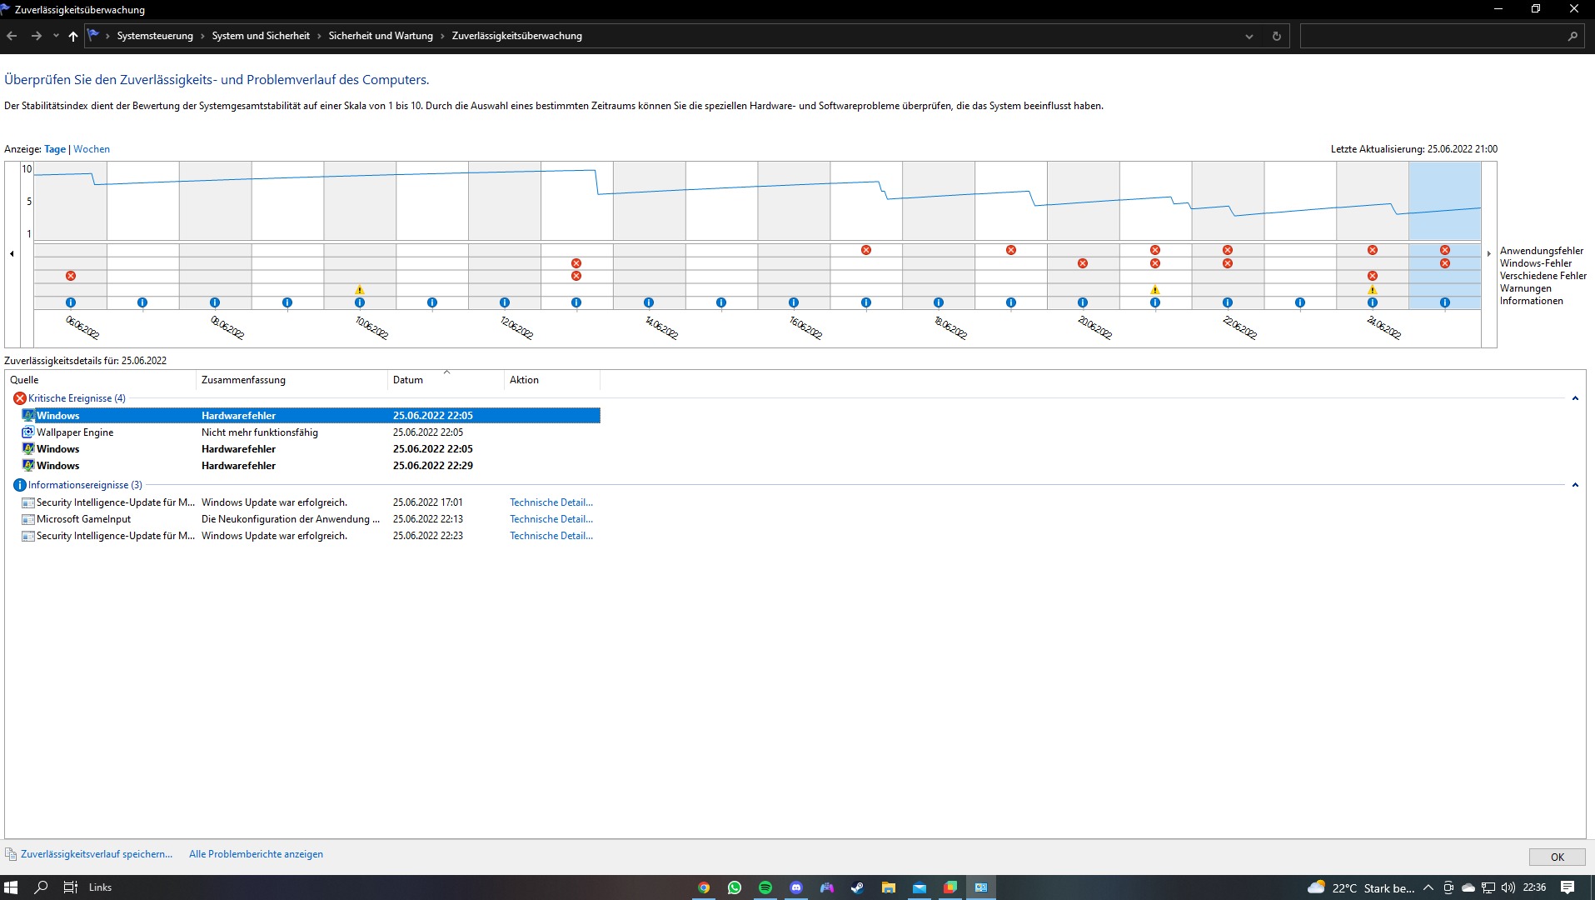Open the notification center
Screen dimensions: 1595x900
1568,887
